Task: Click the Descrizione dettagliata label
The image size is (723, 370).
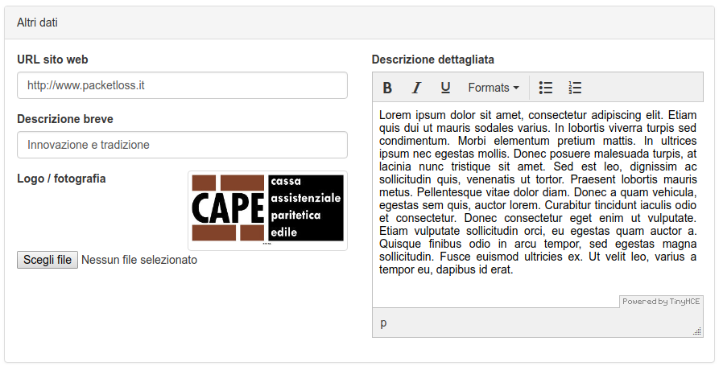Action: (432, 60)
